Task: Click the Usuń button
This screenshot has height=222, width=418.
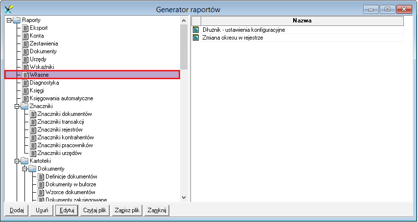Action: tap(42, 210)
